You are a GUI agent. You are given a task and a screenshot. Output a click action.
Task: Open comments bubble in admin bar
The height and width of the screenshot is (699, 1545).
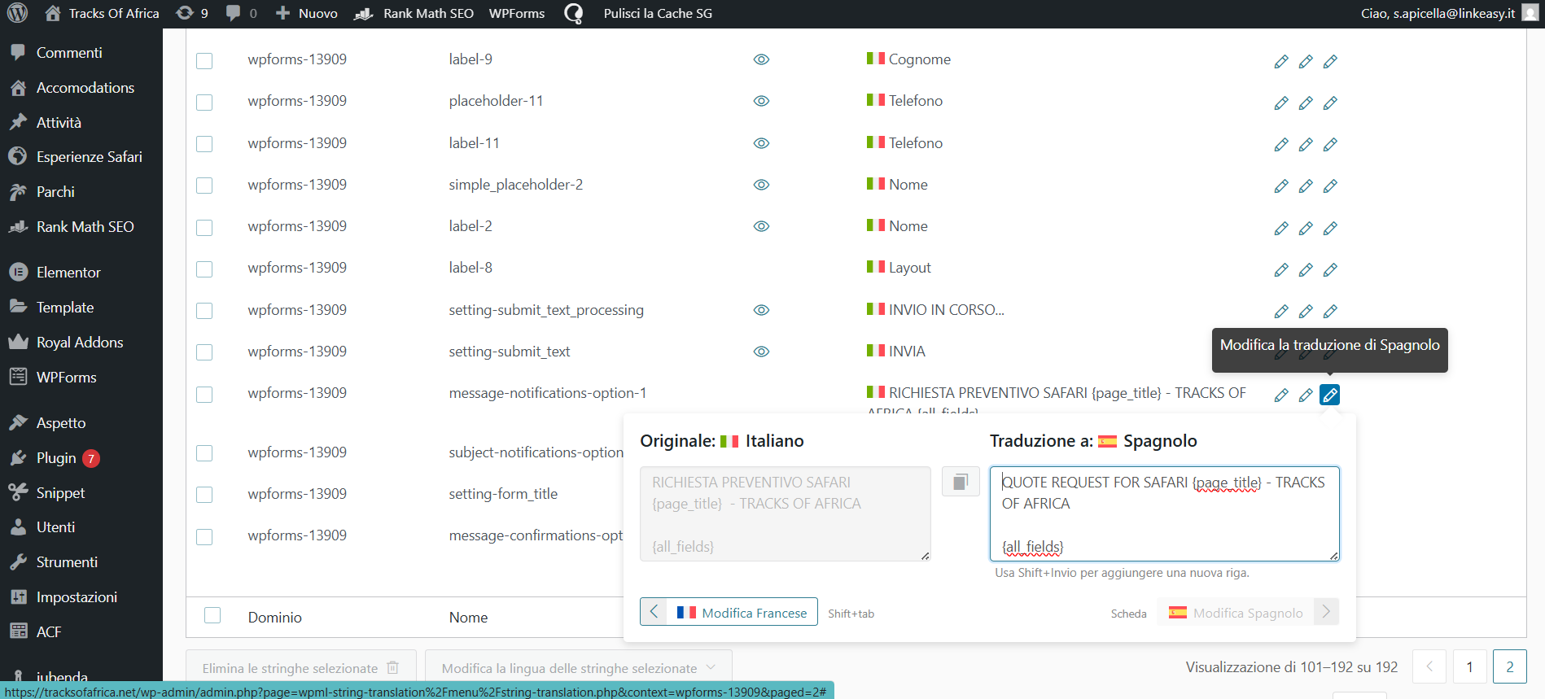pos(242,13)
